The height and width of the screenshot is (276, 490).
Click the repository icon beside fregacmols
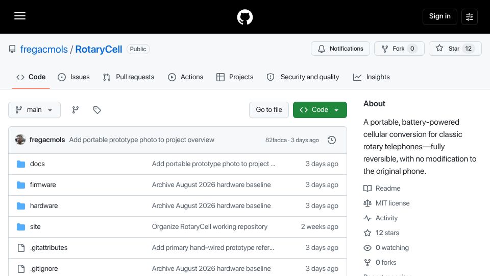12,49
